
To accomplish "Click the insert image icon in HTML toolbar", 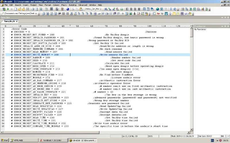I will (x=131, y=13).
